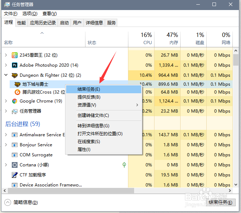Viewport: 241px width, 213px height.
Task: Click the vertical scrollbar up arrow
Action: point(236,51)
